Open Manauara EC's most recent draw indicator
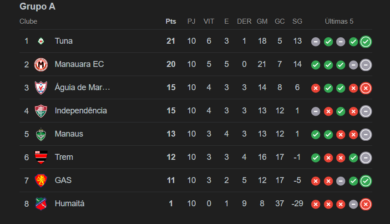The width and height of the screenshot is (390, 224). [365, 65]
